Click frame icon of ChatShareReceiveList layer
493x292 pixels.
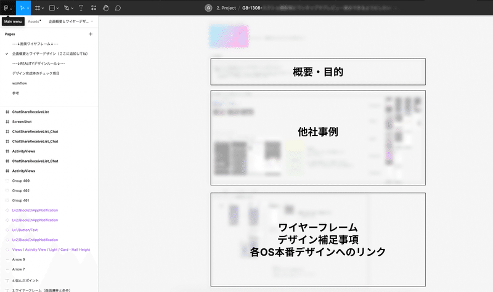pos(7,112)
